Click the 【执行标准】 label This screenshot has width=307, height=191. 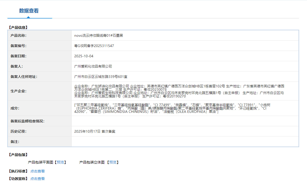18,171
